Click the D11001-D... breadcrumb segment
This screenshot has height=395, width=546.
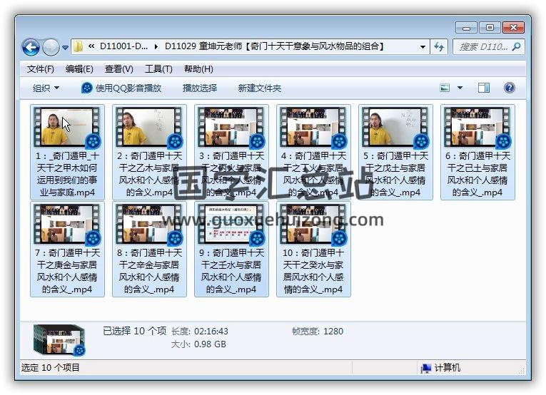(x=123, y=46)
